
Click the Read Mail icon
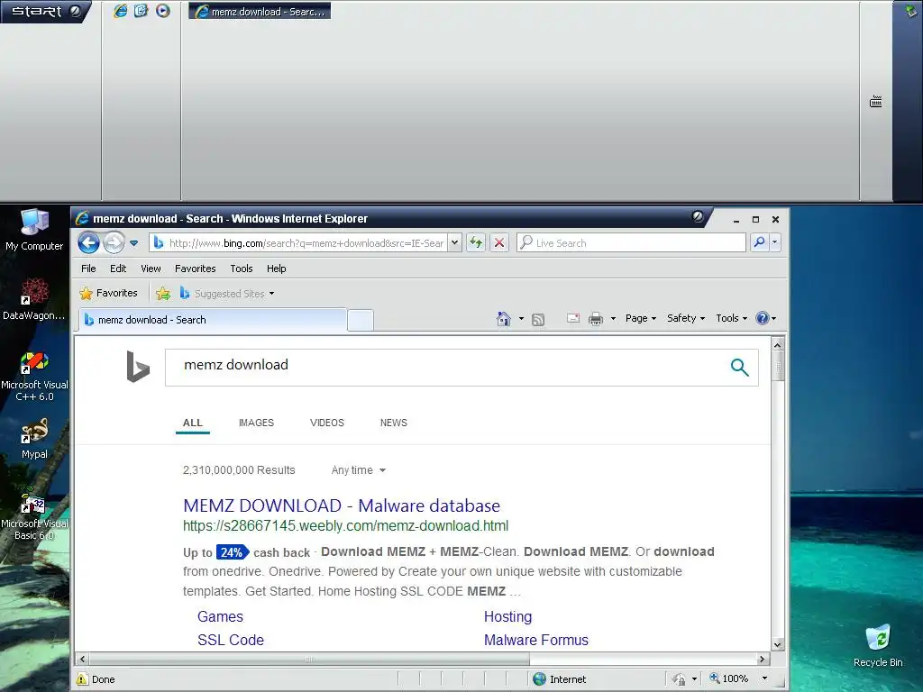572,318
